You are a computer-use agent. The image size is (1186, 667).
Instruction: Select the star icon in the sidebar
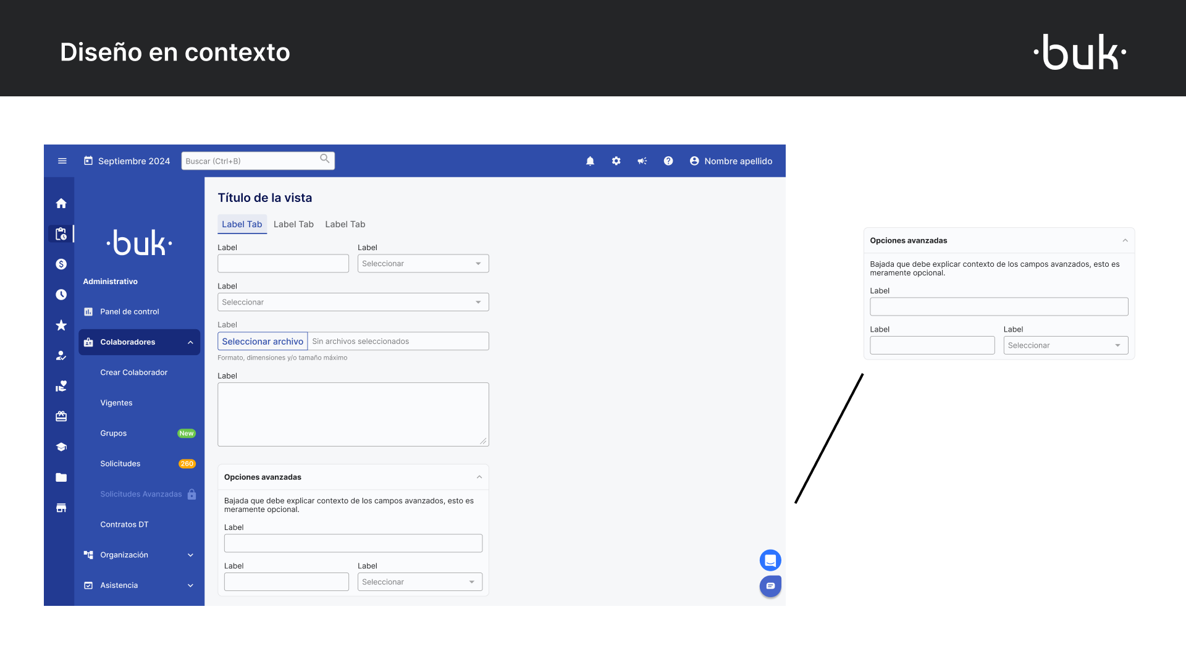coord(60,325)
